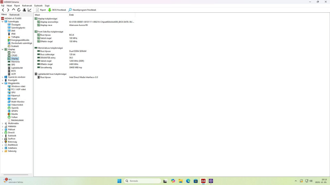Screen dimensions: 330x185
Task: Click the Energiagazdálkodás icon
Action: click(x=9, y=40)
